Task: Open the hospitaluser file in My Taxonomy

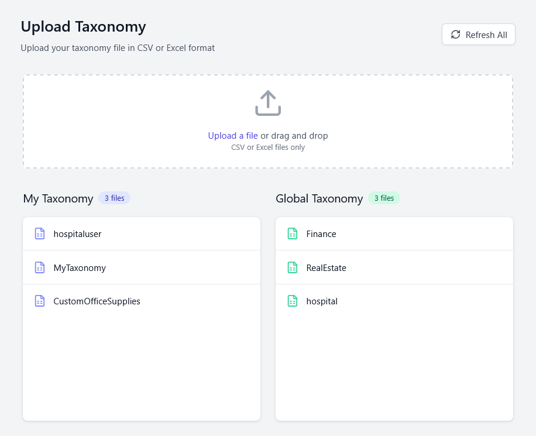Action: [x=77, y=234]
